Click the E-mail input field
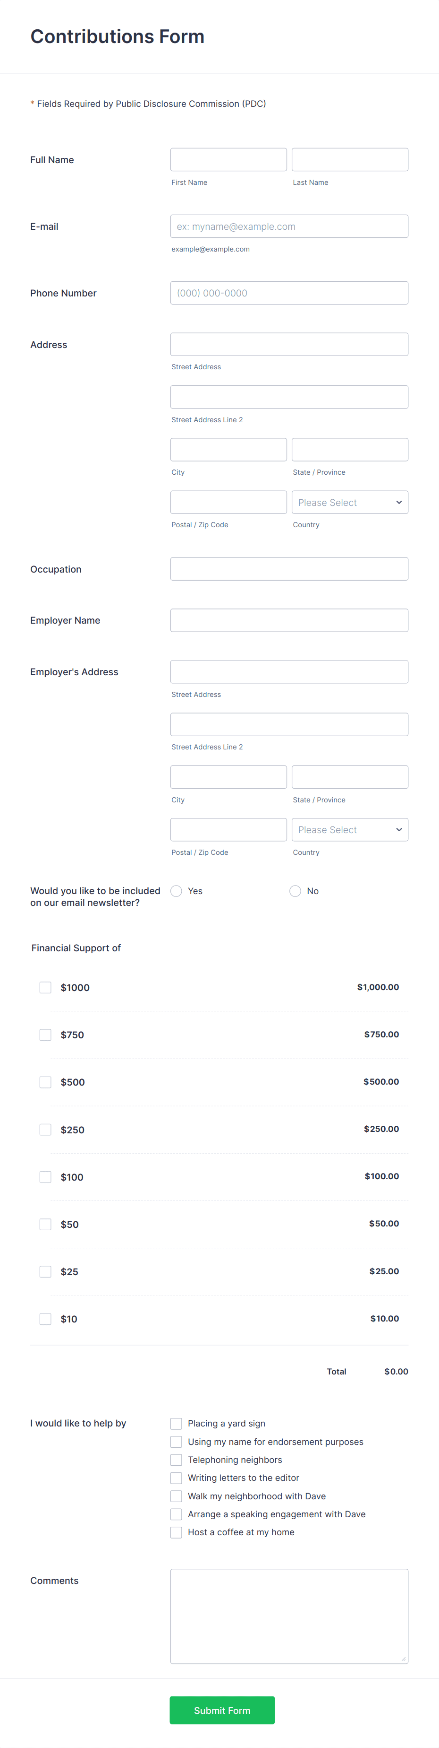Screen dimensions: 439x1748 click(x=288, y=226)
